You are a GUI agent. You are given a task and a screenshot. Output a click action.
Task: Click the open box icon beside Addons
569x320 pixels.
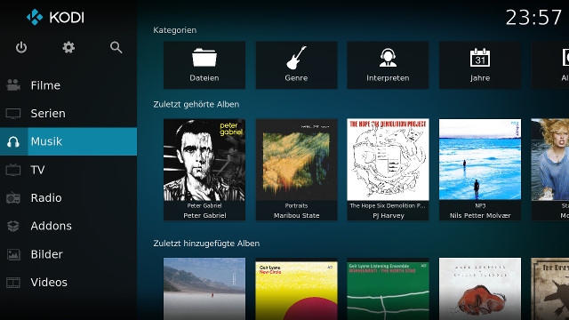13,226
